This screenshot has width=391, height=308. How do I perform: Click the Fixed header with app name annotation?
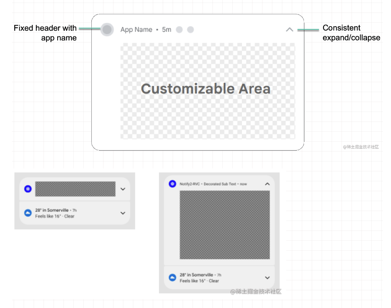pyautogui.click(x=45, y=33)
